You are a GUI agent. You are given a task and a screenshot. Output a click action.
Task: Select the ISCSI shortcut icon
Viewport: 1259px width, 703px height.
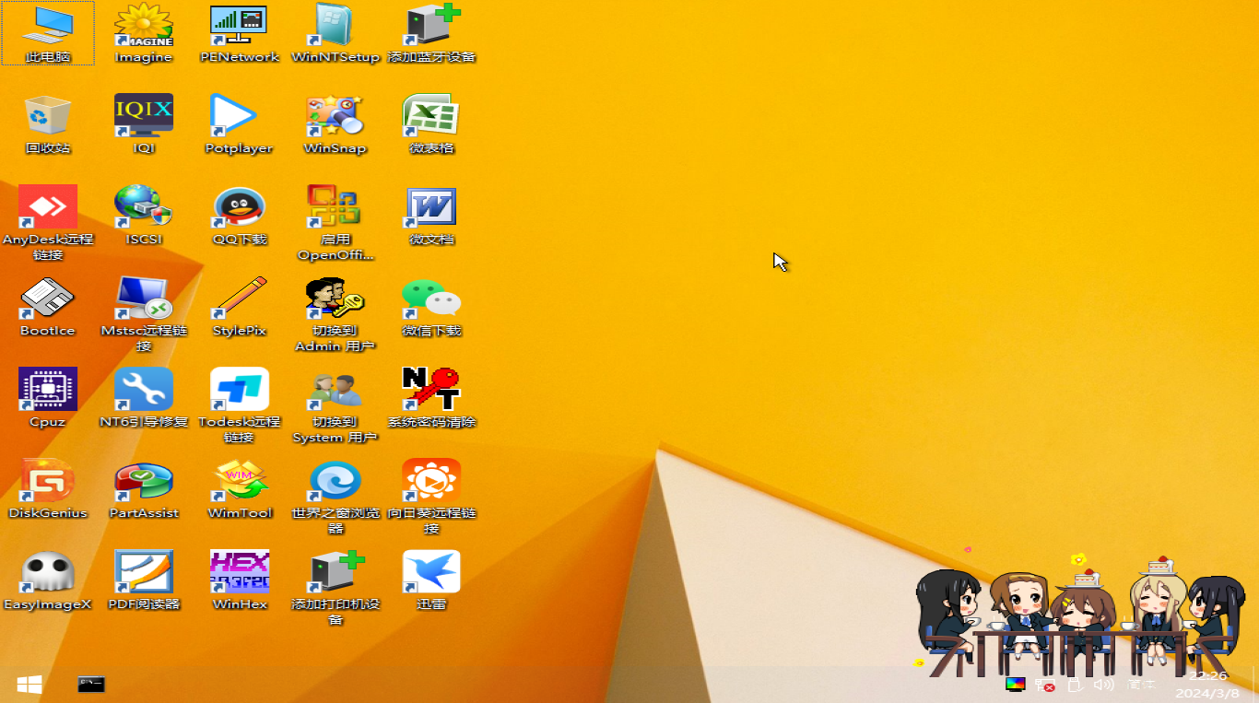144,216
